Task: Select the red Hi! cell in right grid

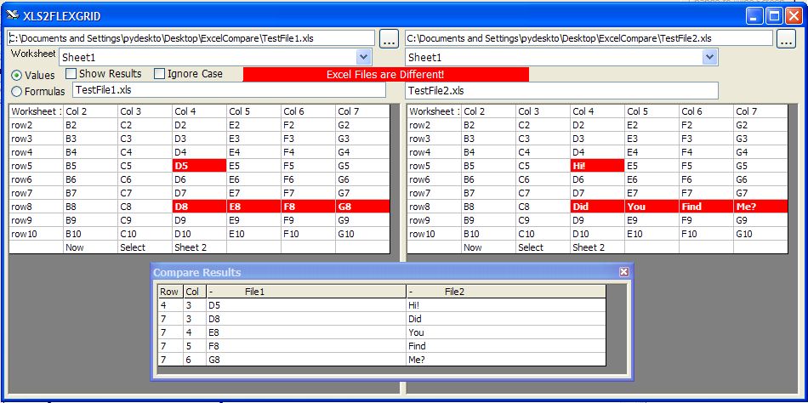Action: point(596,166)
